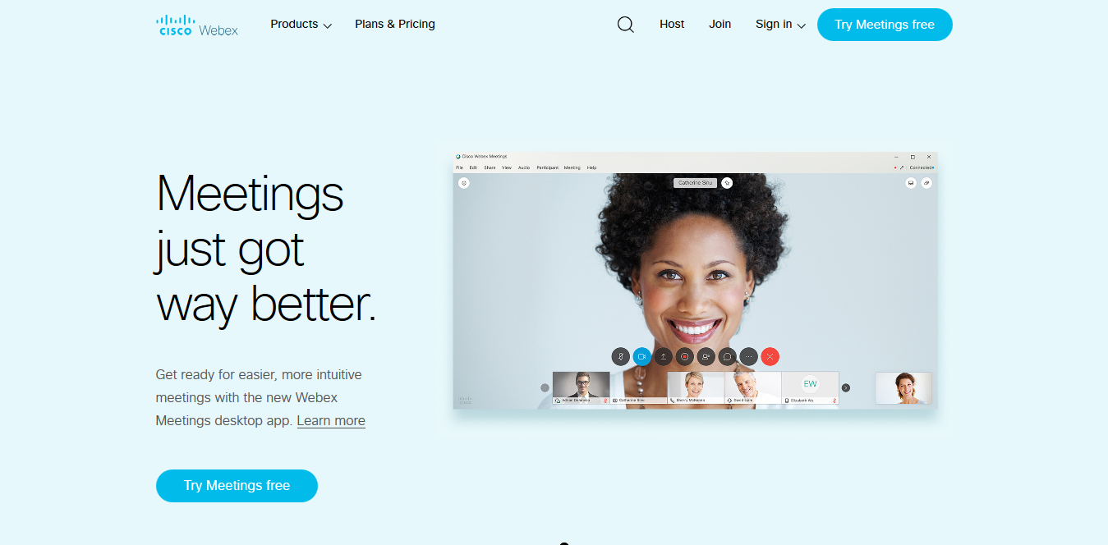Image resolution: width=1108 pixels, height=545 pixels.
Task: Open the Plans & Pricing page
Action: 395,24
